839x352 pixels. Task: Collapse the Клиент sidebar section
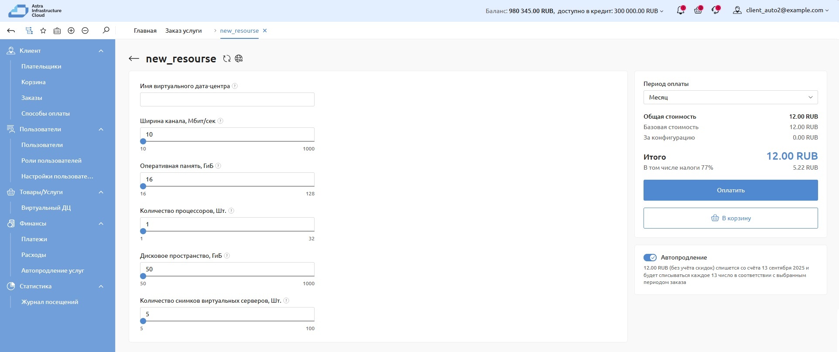pos(101,51)
